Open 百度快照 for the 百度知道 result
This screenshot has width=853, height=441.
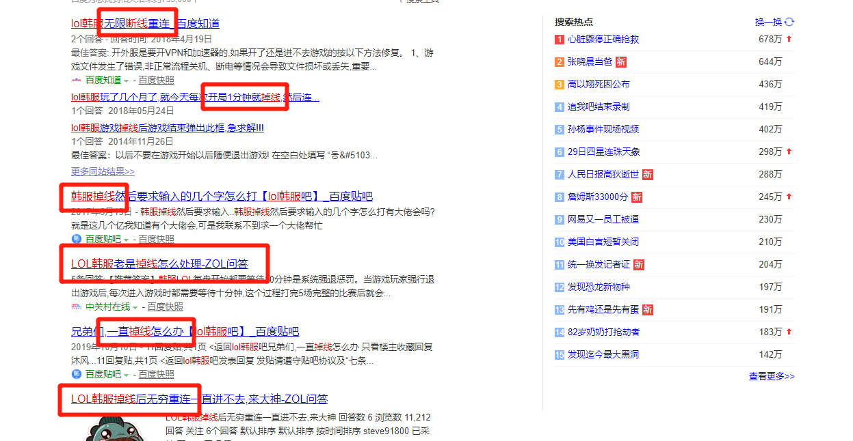[x=156, y=81]
